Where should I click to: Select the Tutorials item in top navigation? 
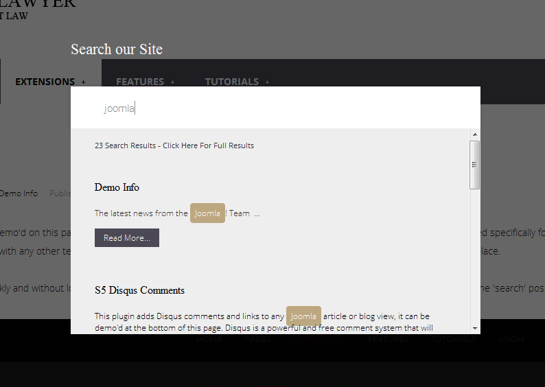231,82
